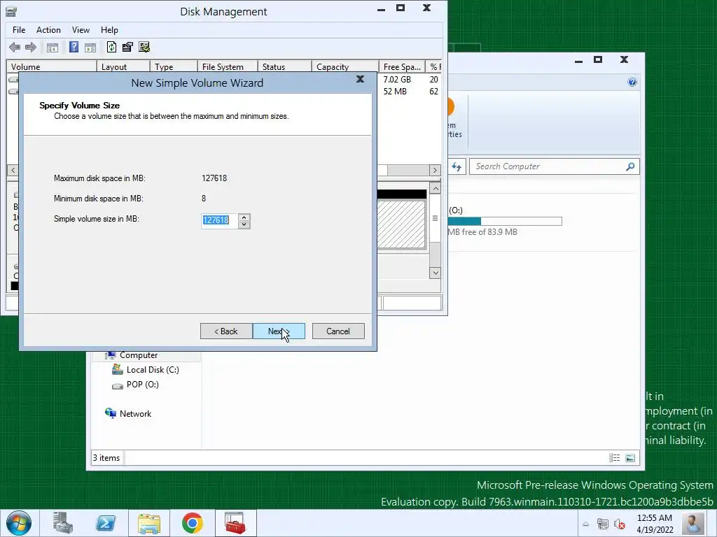Click the network status tray icon
This screenshot has height=537, width=717.
[603, 524]
